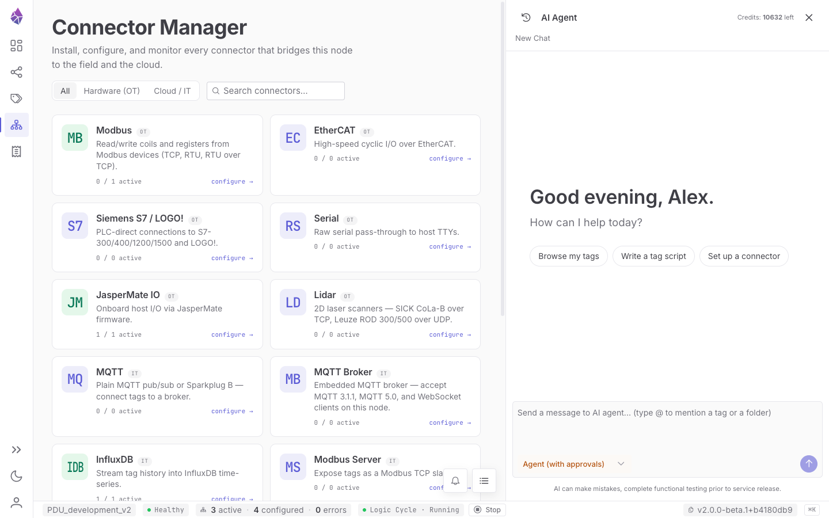829x518 pixels.
Task: Focus the Search connectors field
Action: point(276,91)
